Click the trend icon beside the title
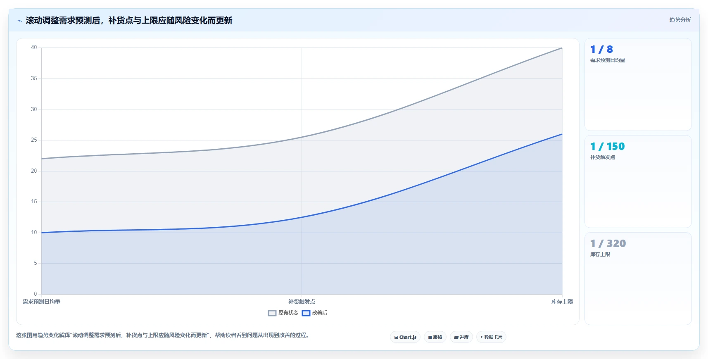The image size is (708, 359). tap(19, 21)
